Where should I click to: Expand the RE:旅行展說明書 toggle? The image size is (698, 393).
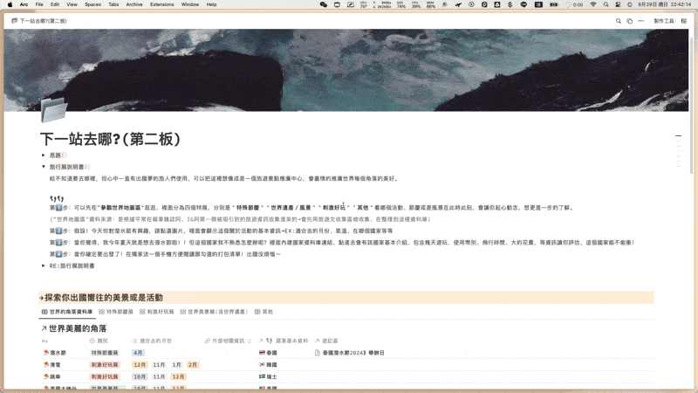coord(43,265)
